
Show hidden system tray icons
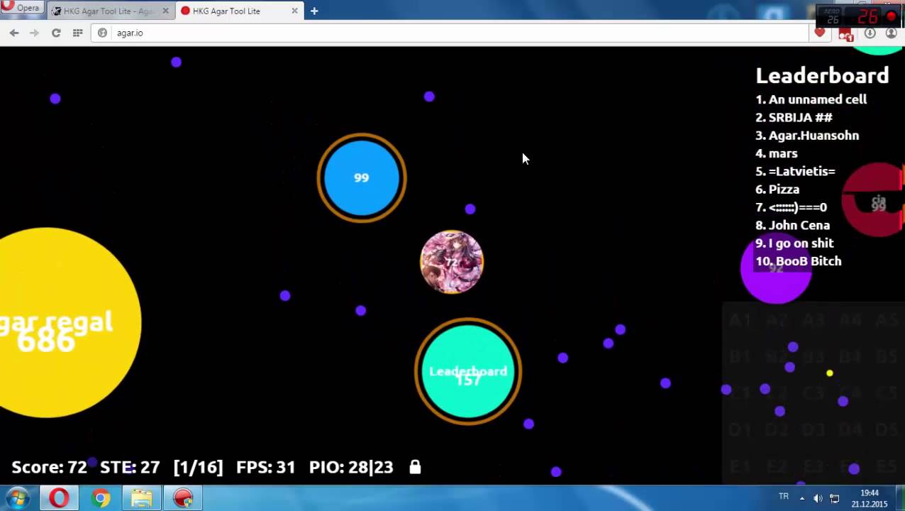click(802, 498)
